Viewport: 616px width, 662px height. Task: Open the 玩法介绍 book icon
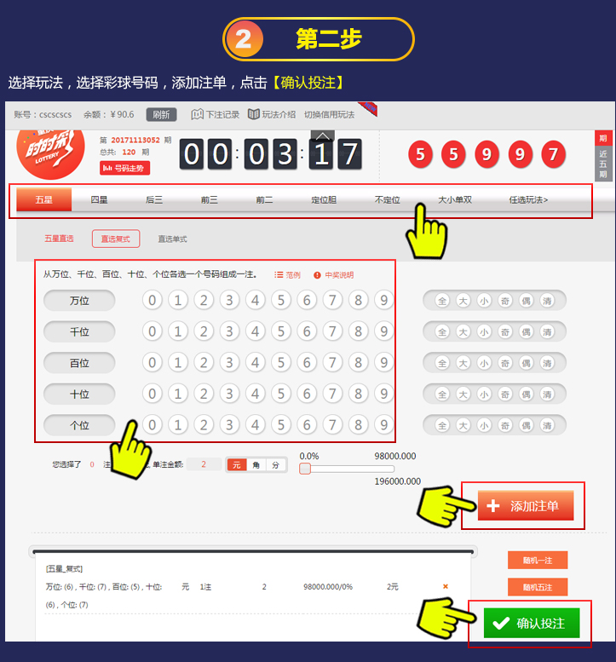253,114
